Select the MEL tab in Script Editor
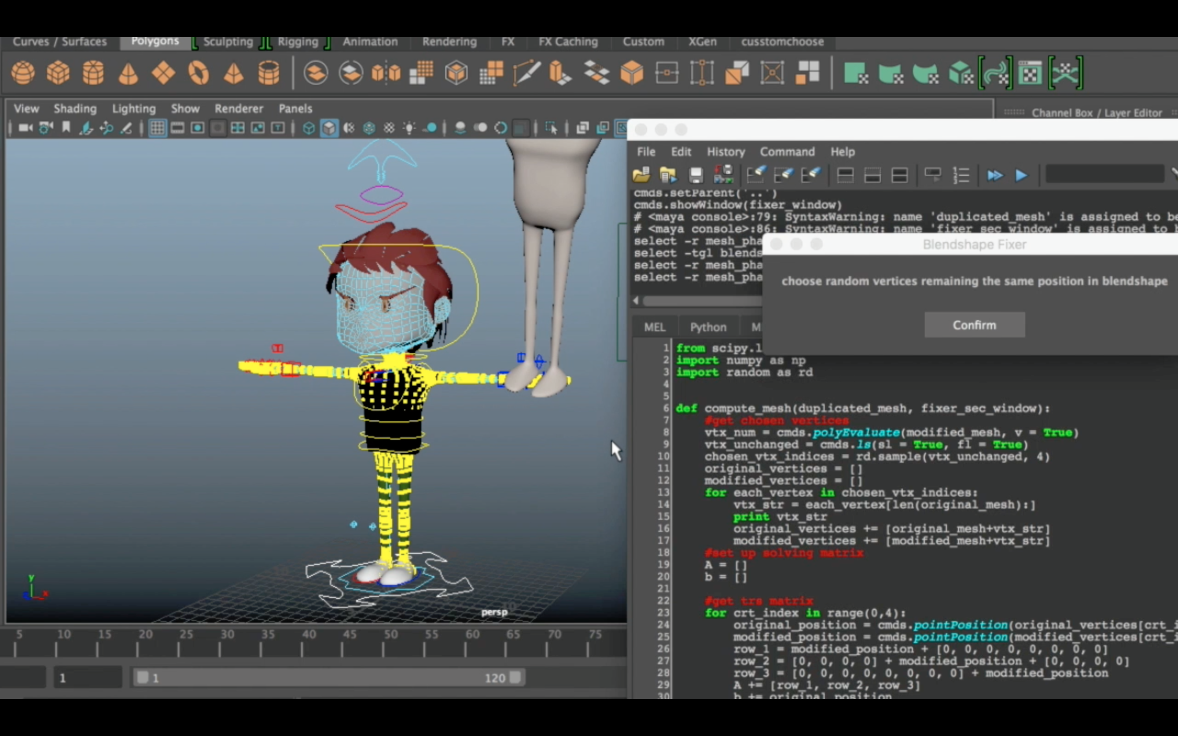Viewport: 1178px width, 736px height. coord(654,327)
